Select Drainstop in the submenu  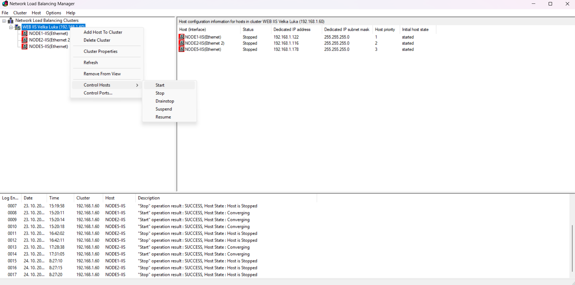coord(164,101)
